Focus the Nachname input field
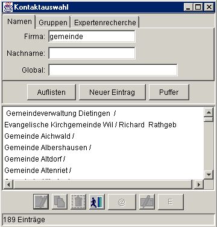This screenshot has height=227, width=217. [92, 53]
